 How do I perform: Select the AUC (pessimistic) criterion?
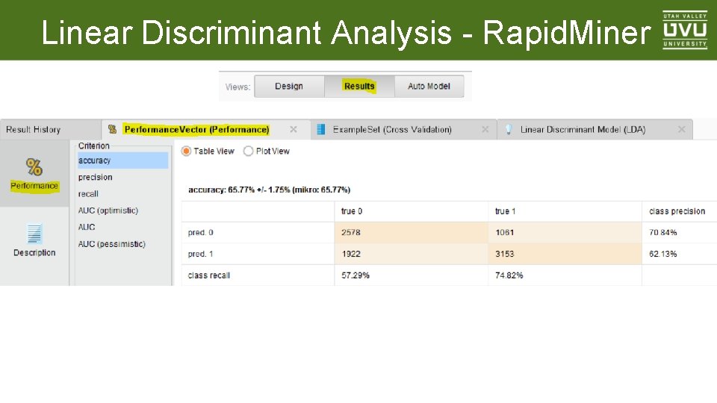(123, 244)
